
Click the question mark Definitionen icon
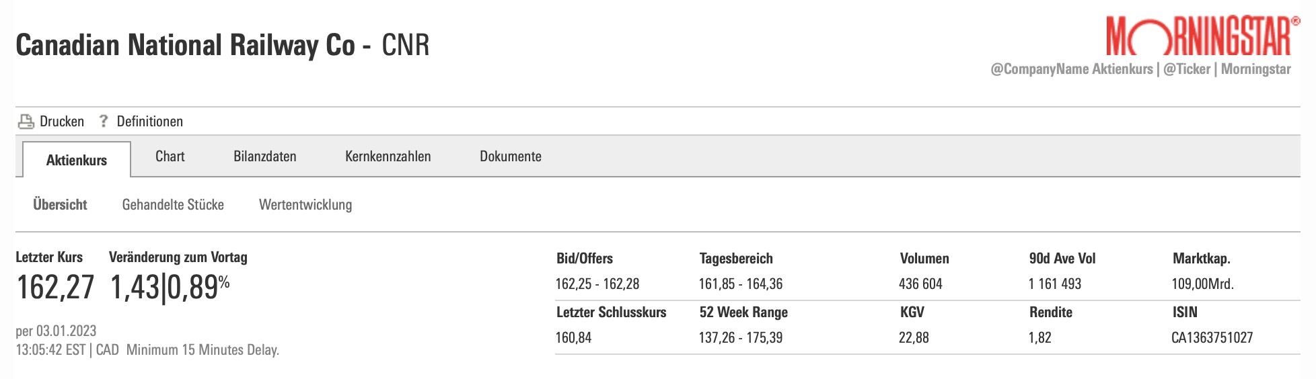coord(103,121)
